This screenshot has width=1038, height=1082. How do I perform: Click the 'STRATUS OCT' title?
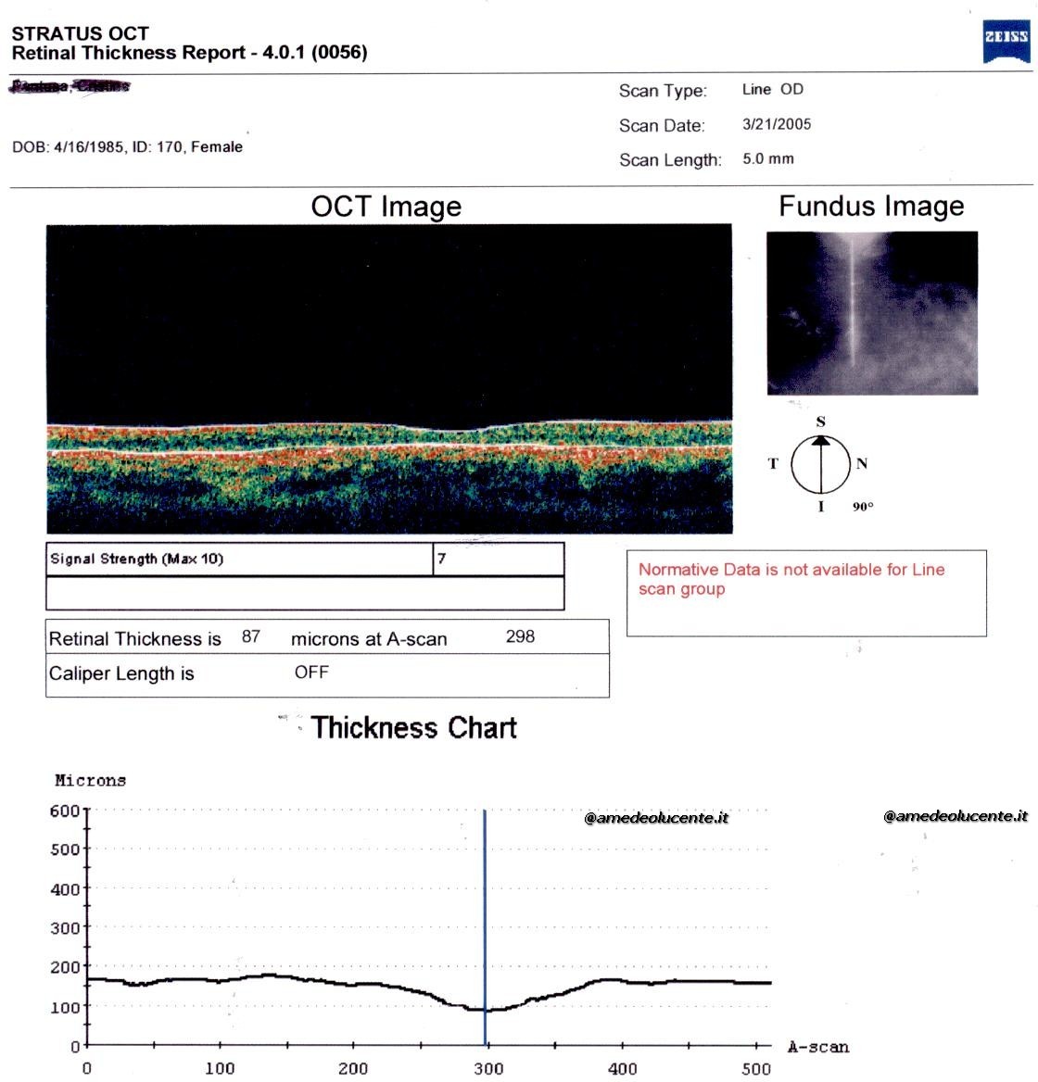pos(80,33)
